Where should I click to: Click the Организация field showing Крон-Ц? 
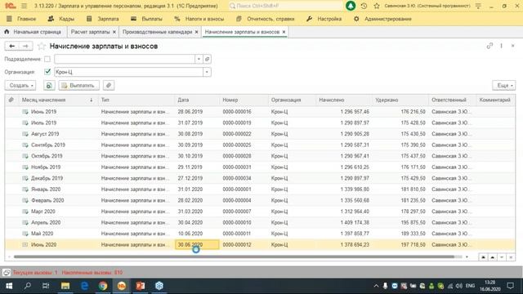coord(129,72)
